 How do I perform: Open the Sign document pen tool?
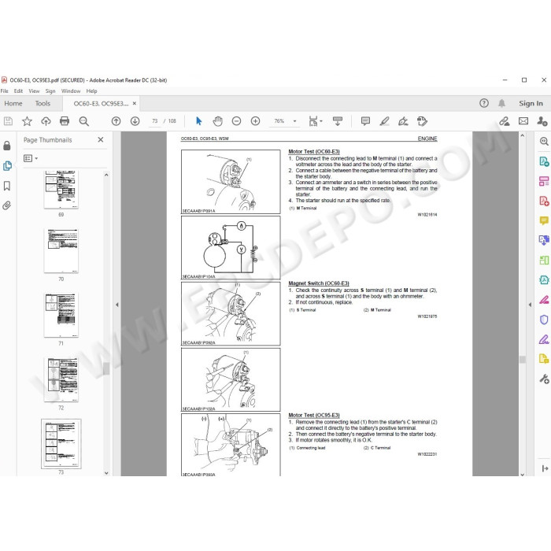coord(403,121)
